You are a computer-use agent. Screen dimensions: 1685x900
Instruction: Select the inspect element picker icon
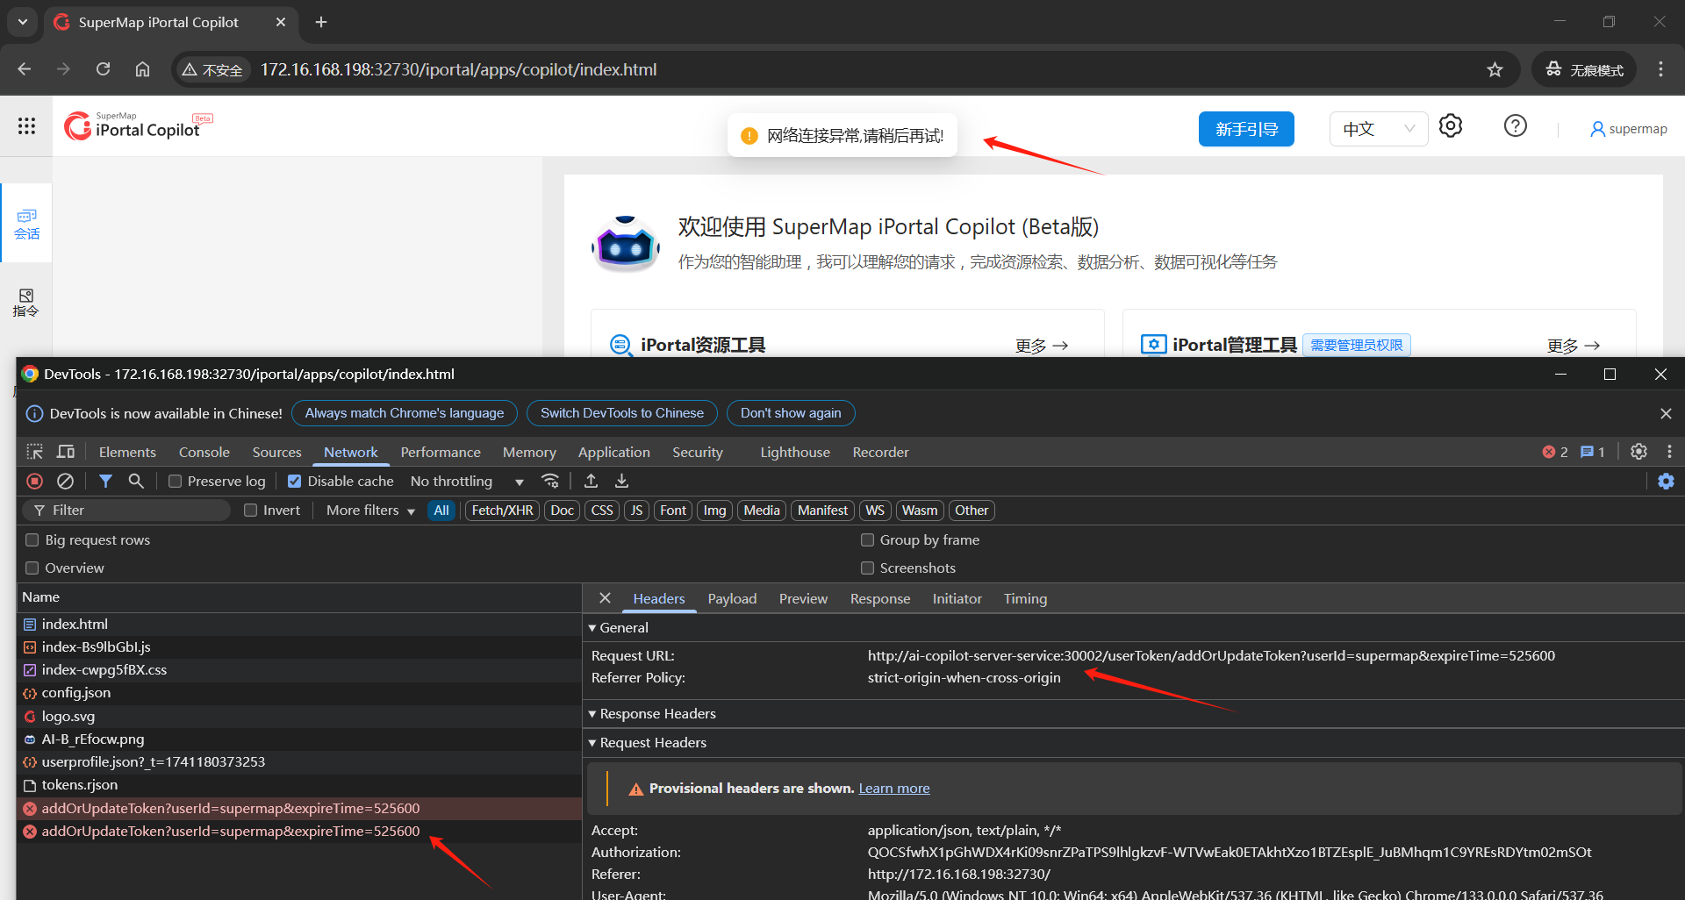35,452
